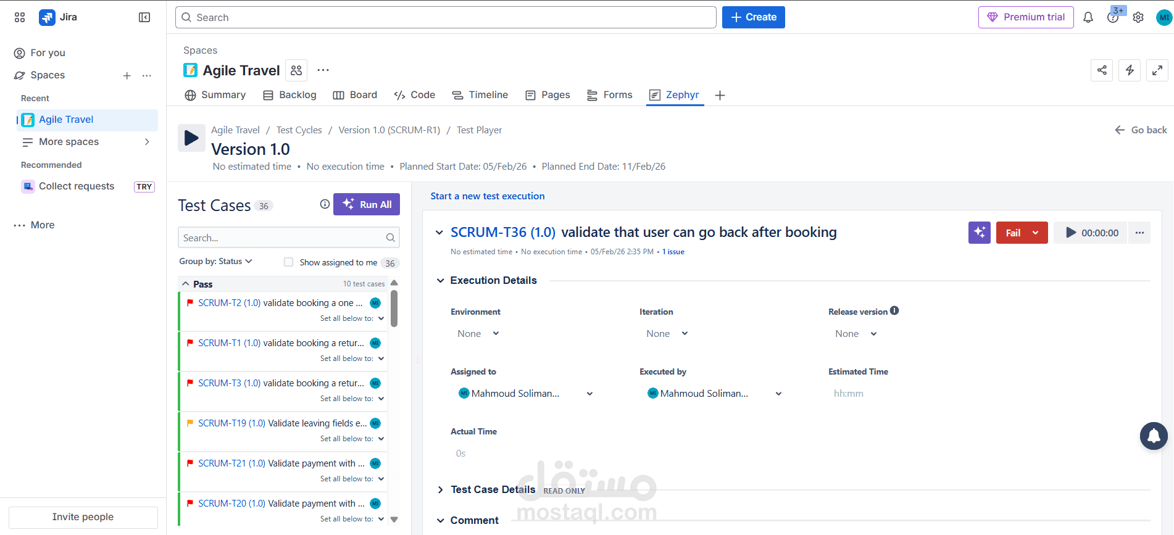The height and width of the screenshot is (535, 1174).
Task: Focus the Estimated Time hh:mm field
Action: click(x=849, y=394)
